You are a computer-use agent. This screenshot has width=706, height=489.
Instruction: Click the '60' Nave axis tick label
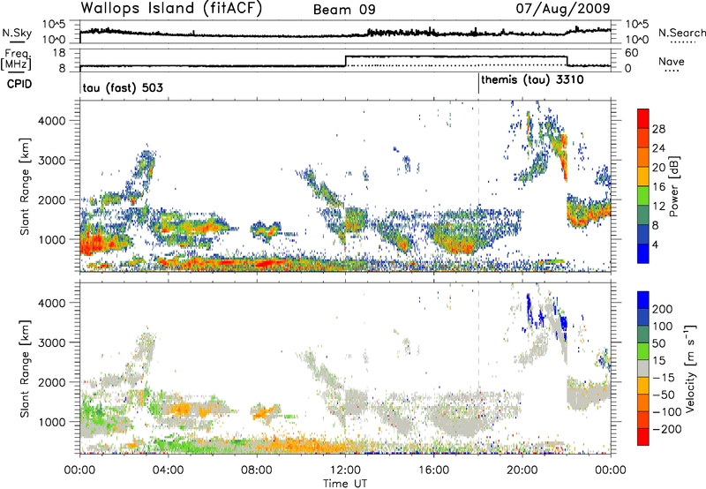pos(631,53)
